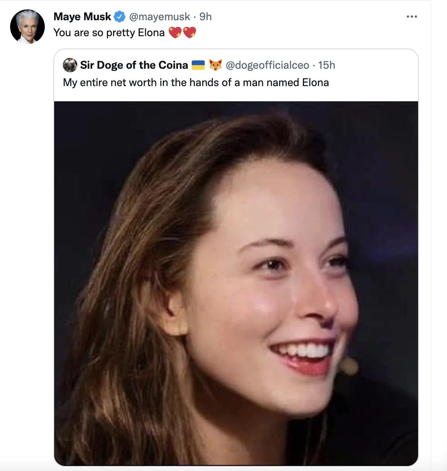Open the three-dot More menu on the tweet
The image size is (447, 471).
tap(412, 17)
